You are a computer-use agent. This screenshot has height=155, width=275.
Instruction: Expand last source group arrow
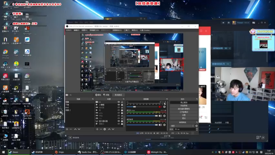pyautogui.click(x=97, y=124)
